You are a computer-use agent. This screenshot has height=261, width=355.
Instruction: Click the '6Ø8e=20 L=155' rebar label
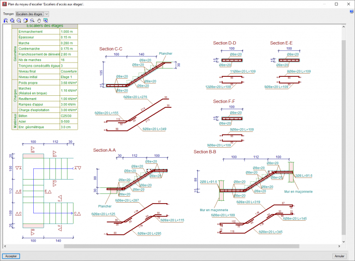(x=106, y=113)
